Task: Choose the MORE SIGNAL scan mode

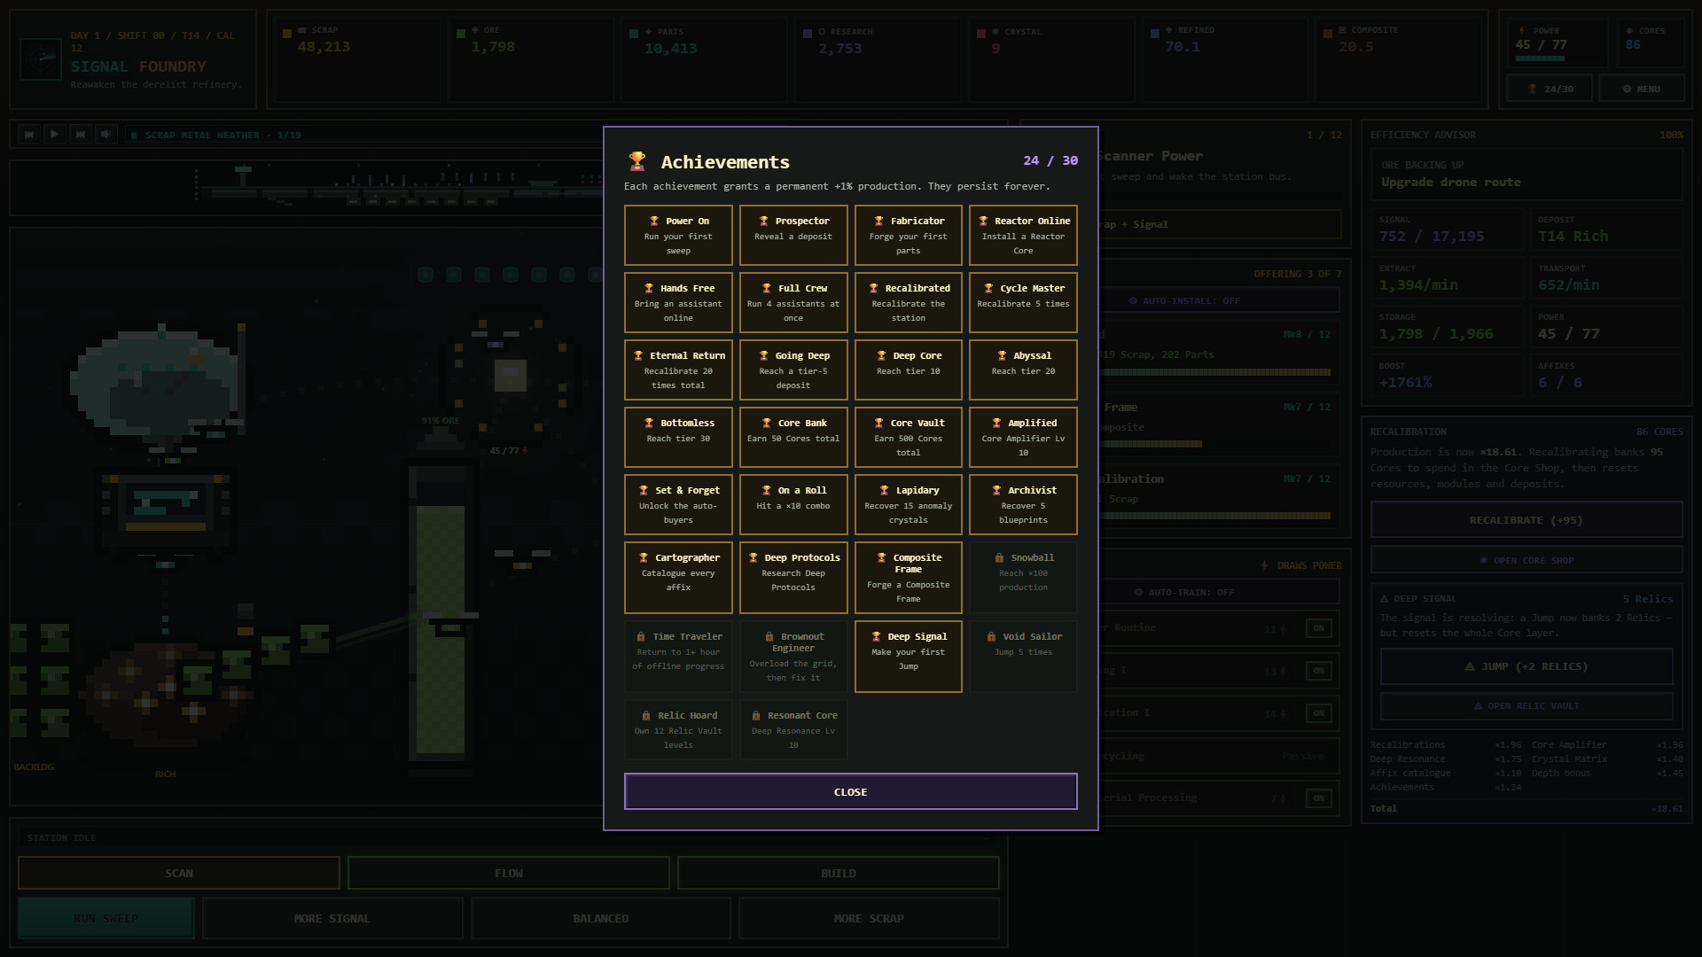Action: pyautogui.click(x=332, y=918)
